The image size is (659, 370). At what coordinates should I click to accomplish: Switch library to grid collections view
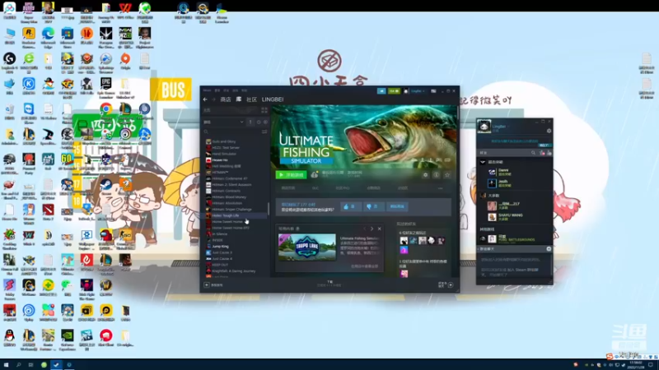point(264,110)
